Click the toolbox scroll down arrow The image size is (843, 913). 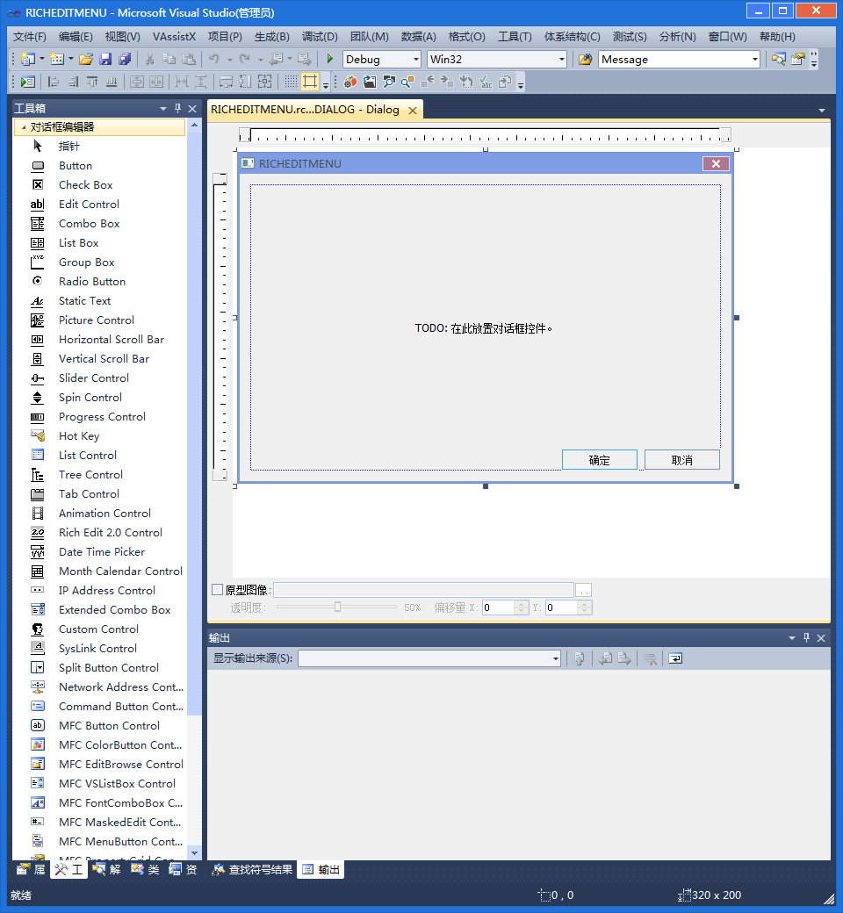195,853
